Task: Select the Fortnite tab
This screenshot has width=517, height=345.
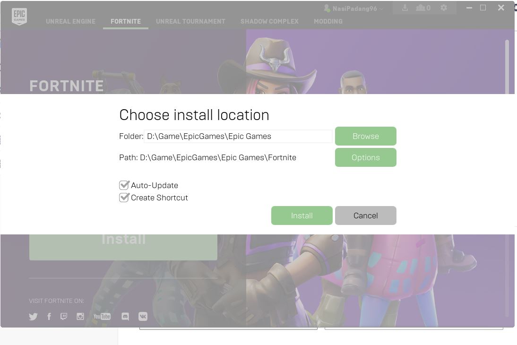Action: pyautogui.click(x=126, y=21)
